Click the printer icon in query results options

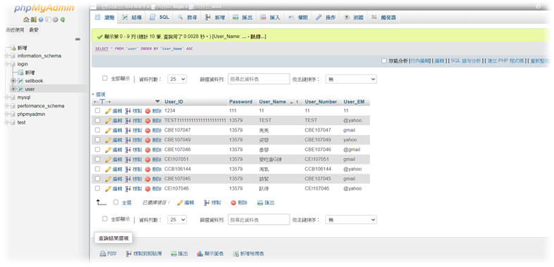point(103,254)
